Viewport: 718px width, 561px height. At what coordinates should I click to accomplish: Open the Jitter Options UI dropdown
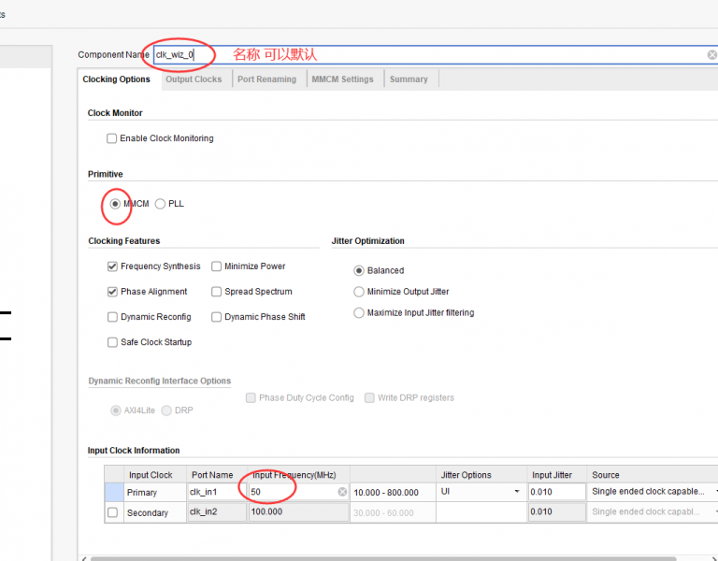pos(516,492)
